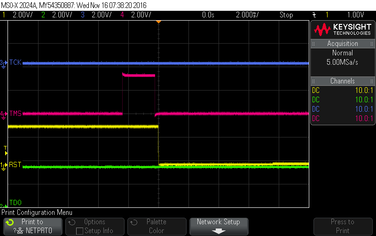Click the 5.00MSa/s sample rate value
Viewport: 376px width, 236px height.
(343, 62)
